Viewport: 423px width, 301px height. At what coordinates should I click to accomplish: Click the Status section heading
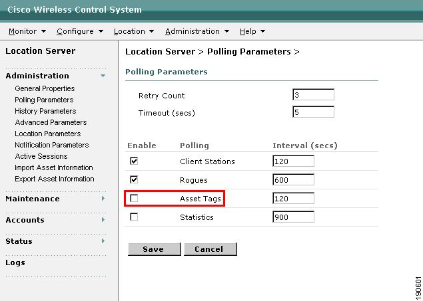(19, 241)
